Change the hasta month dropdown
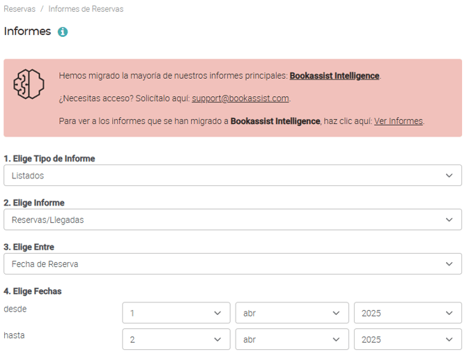The width and height of the screenshot is (467, 361). tap(292, 340)
